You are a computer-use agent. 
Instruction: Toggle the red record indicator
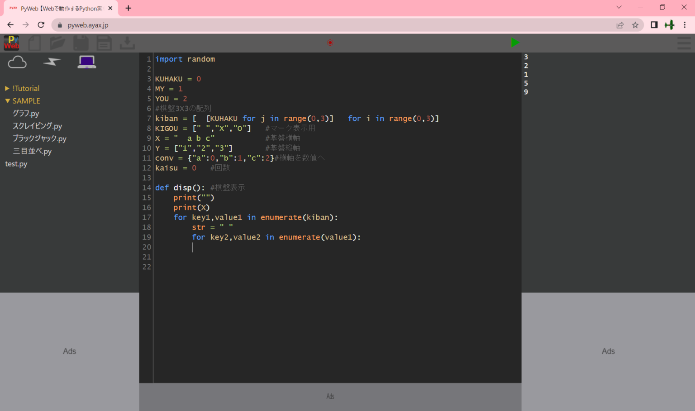click(330, 42)
